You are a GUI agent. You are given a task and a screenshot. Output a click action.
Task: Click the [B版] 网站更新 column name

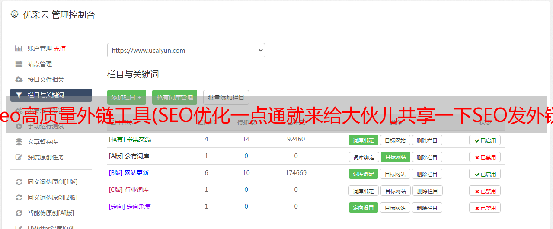point(129,173)
